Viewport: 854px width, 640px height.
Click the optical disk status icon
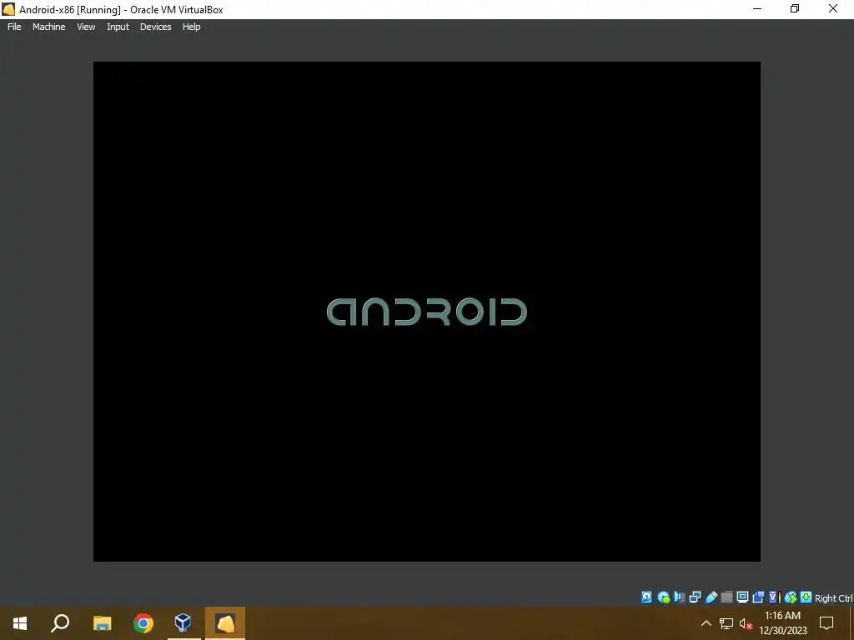[663, 597]
